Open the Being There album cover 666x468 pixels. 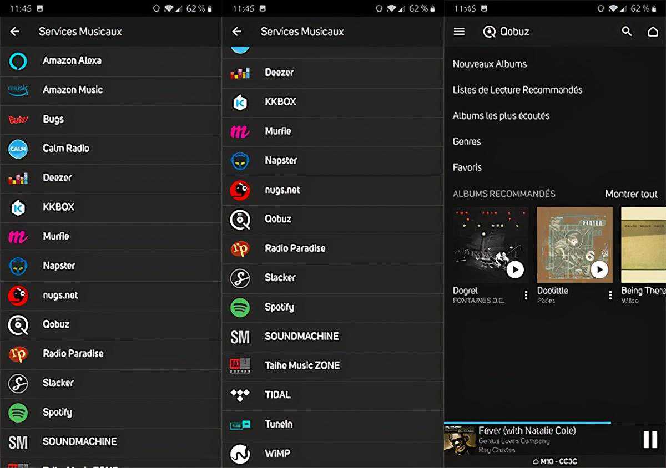pyautogui.click(x=643, y=245)
